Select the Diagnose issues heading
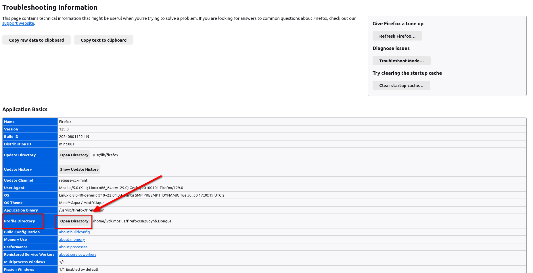The image size is (533, 273). (391, 48)
